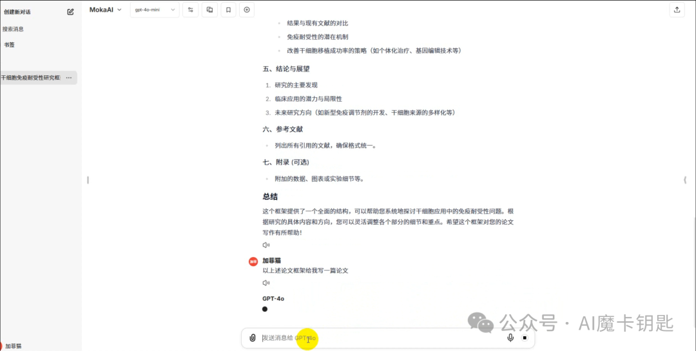Click the 附加的数据、图表或实验细节等 bullet

point(320,179)
